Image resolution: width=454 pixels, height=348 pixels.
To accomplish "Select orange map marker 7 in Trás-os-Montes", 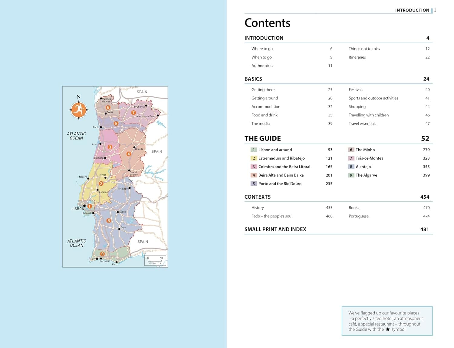I will [x=133, y=112].
